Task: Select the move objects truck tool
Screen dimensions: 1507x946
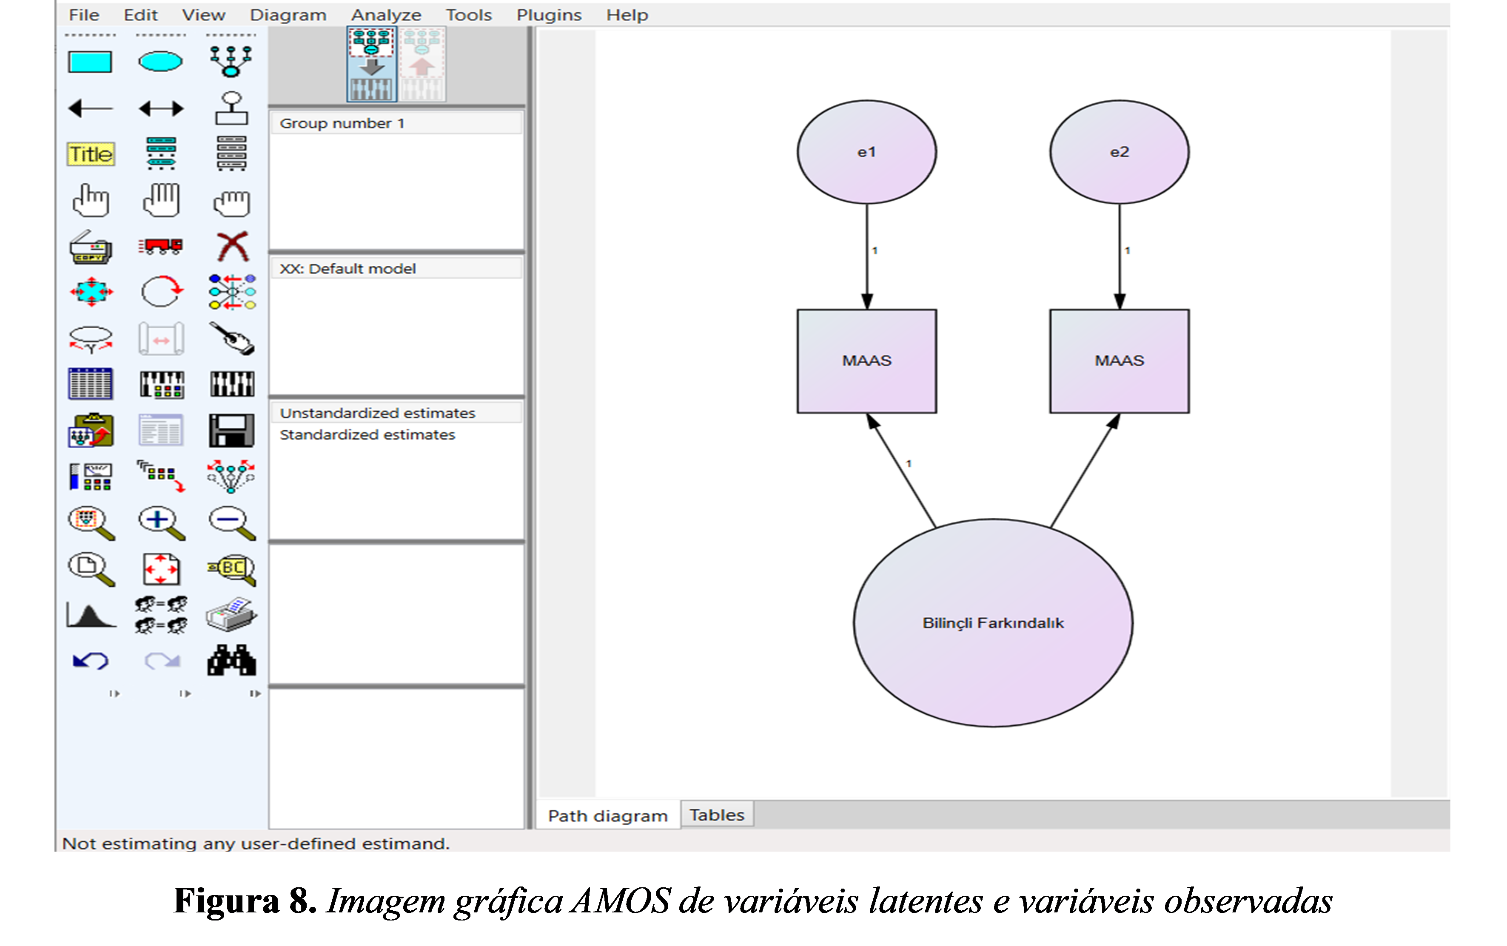Action: tap(160, 246)
